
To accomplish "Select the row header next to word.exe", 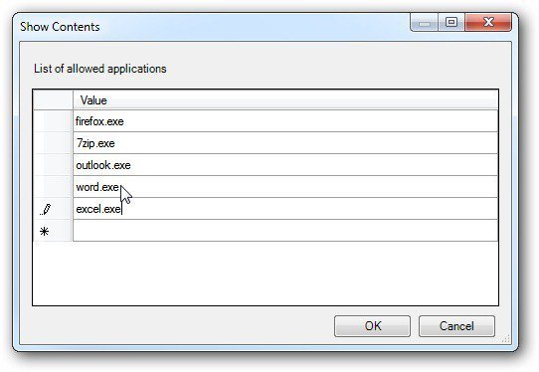I will [53, 187].
